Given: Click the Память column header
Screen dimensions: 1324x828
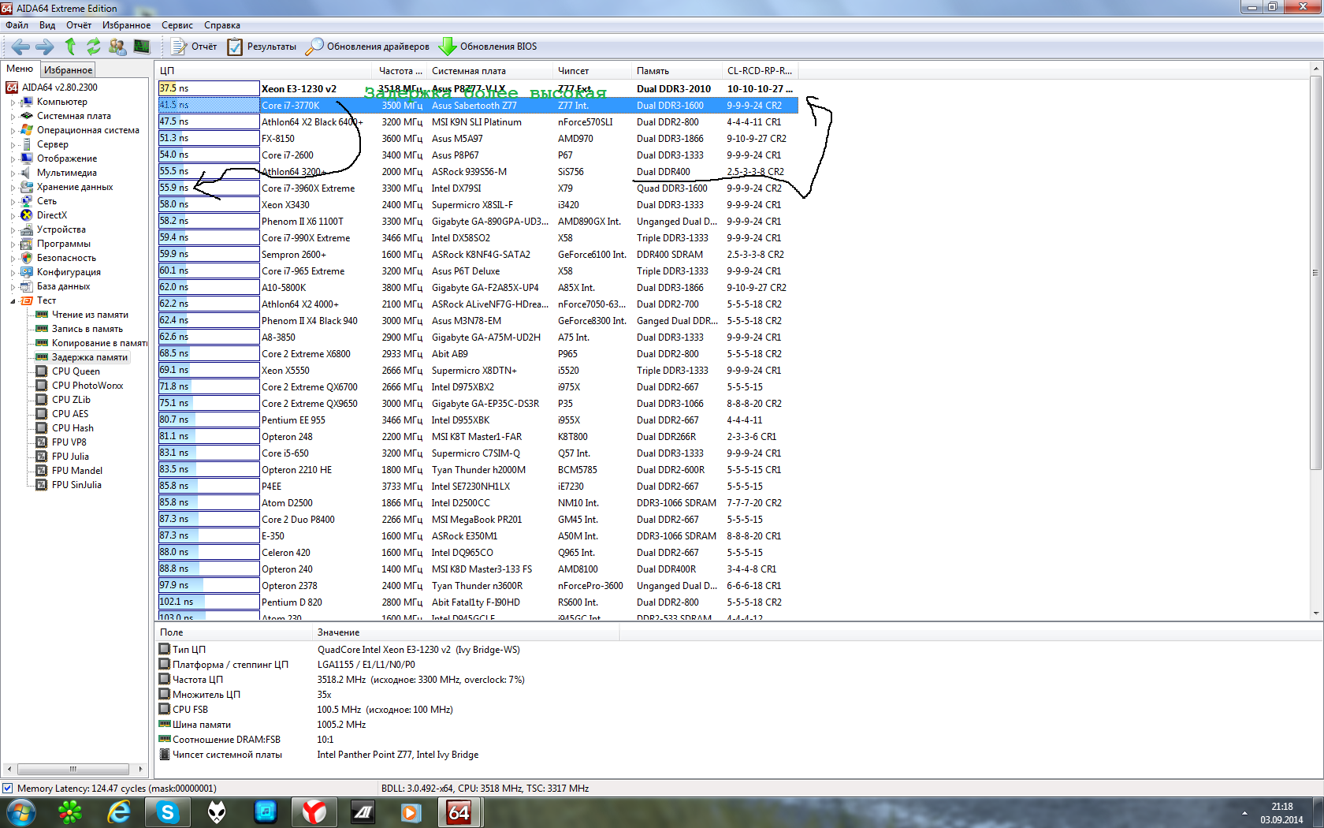Looking at the screenshot, I should [677, 71].
